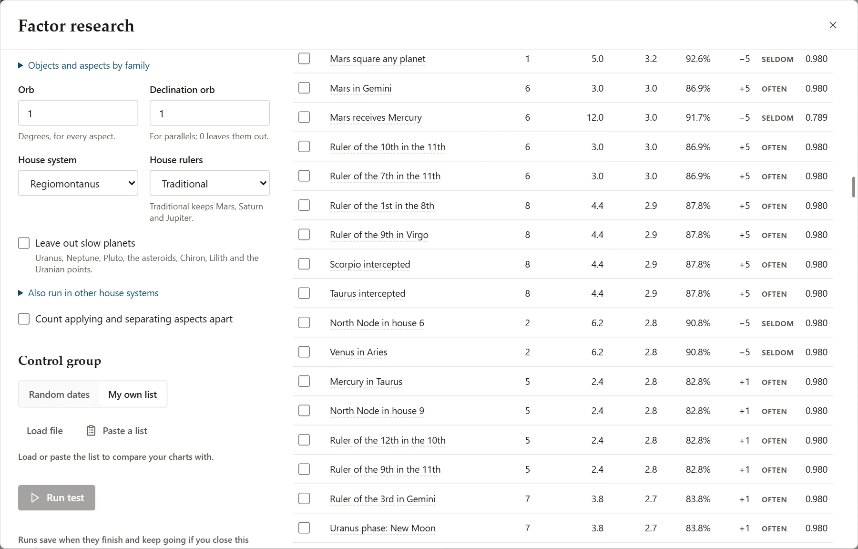Click the results list vertical scrollbar thumb
The height and width of the screenshot is (549, 858).
(x=854, y=186)
